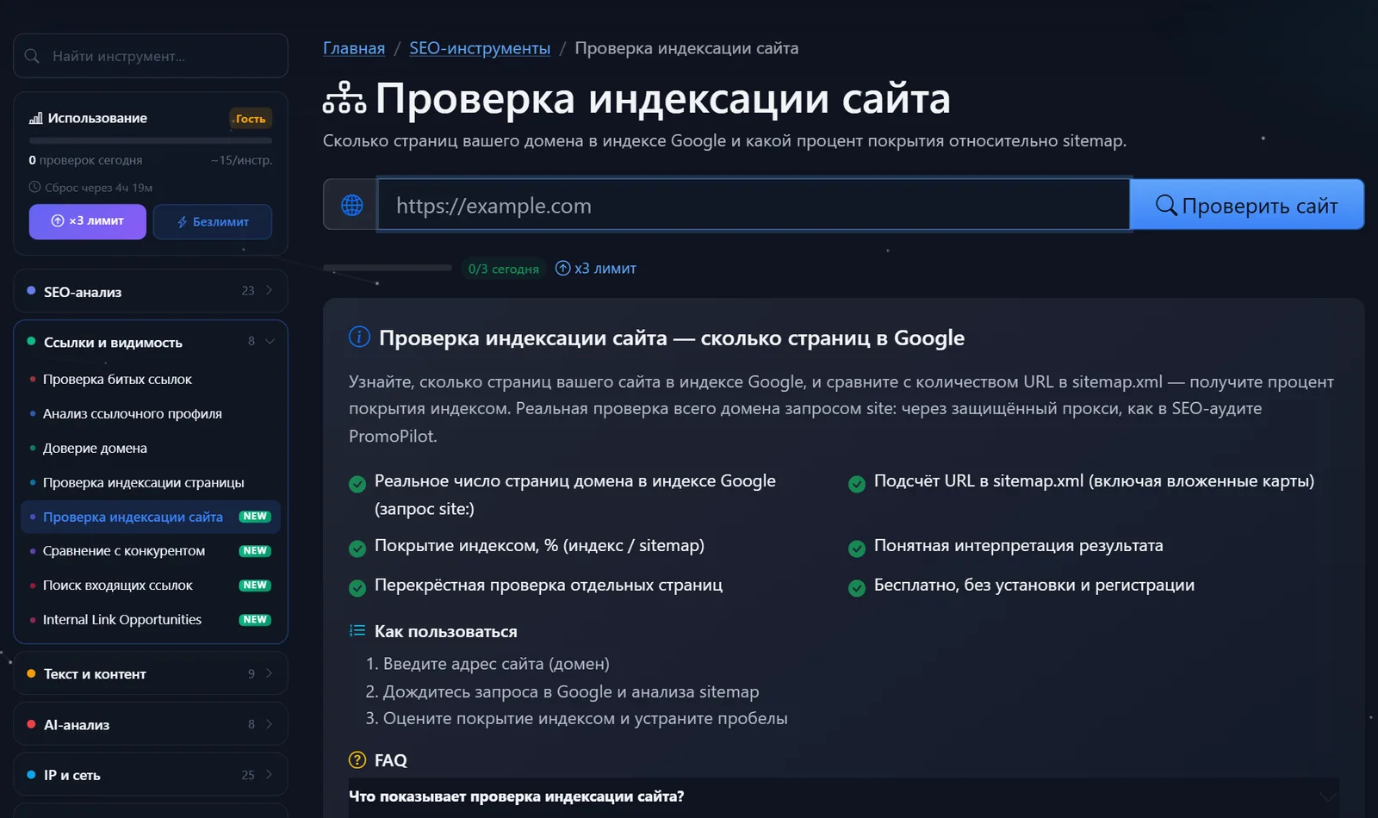Open Анализ ссылочного профиля tool

pos(151,413)
